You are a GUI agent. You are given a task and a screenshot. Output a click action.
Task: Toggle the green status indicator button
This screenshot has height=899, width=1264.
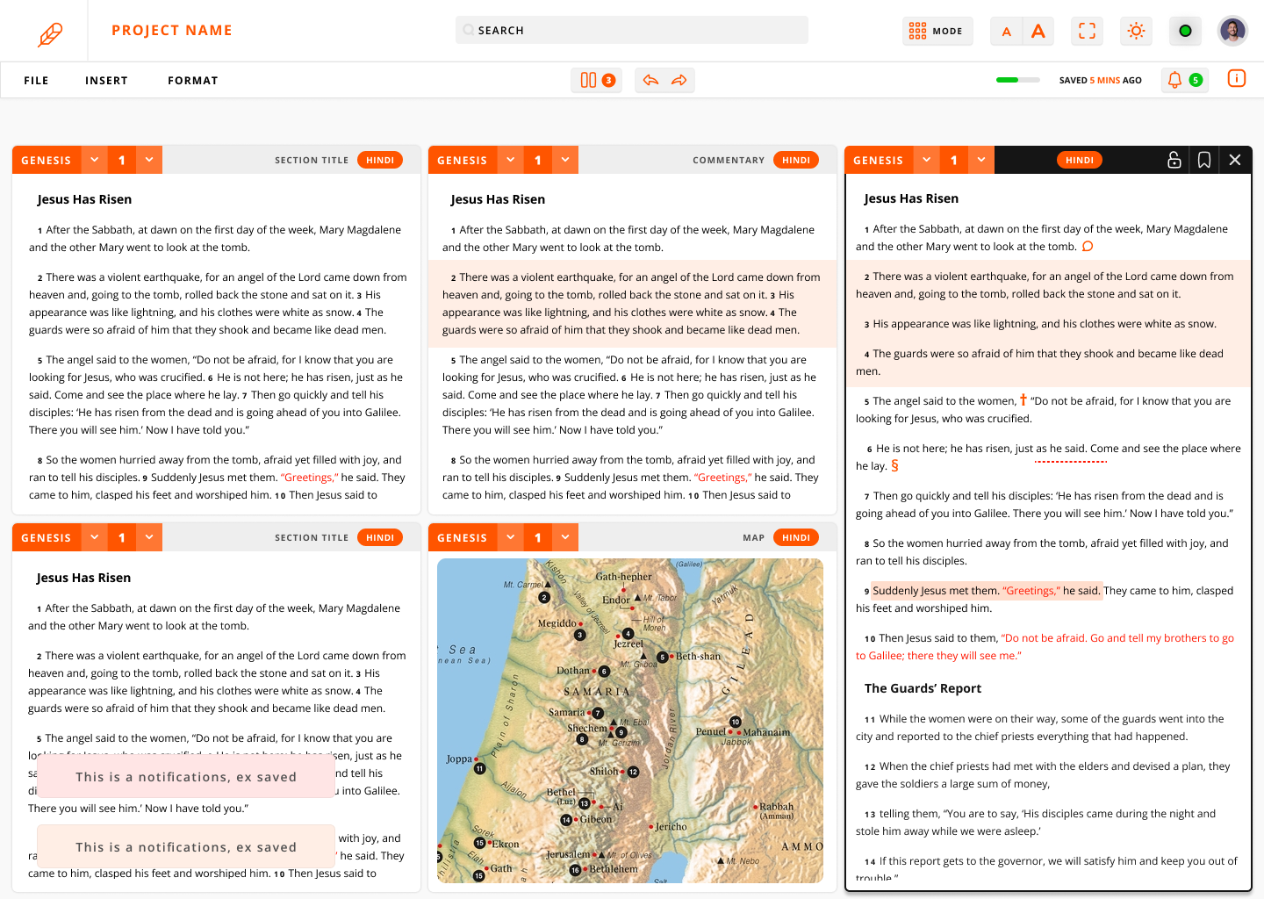click(x=1185, y=31)
